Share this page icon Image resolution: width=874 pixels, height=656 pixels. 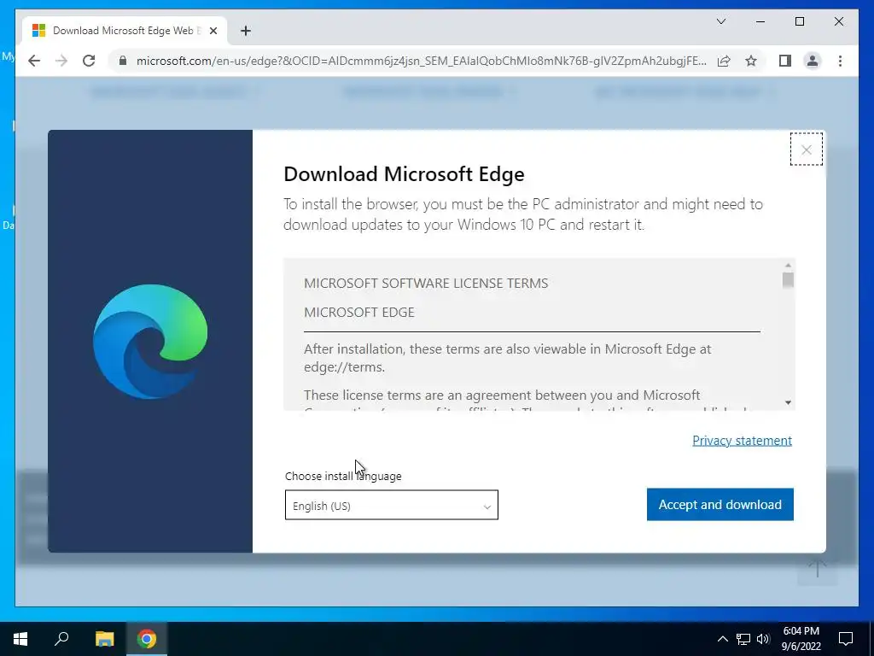724,61
